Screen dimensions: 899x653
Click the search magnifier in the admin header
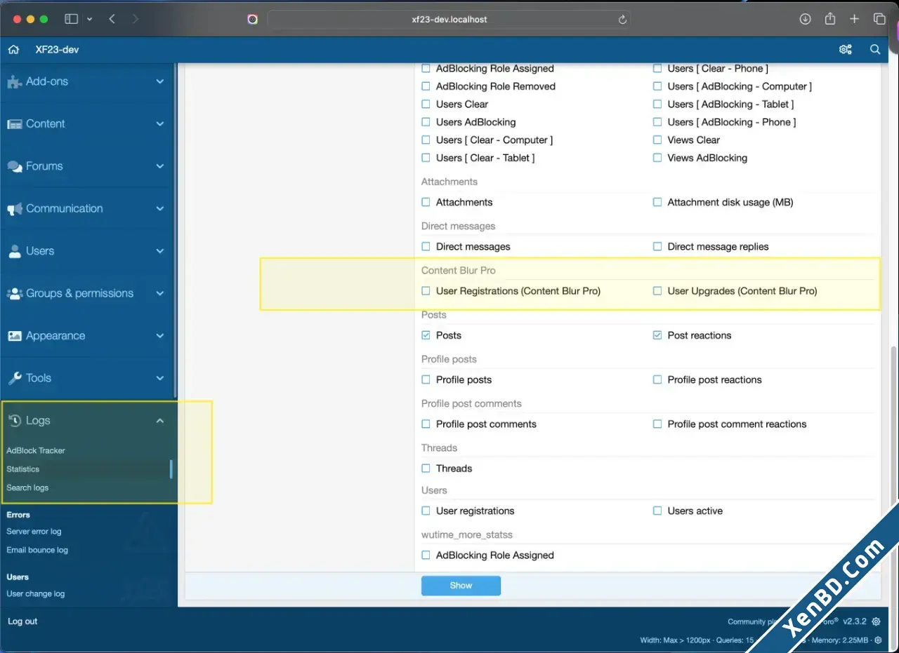(875, 50)
